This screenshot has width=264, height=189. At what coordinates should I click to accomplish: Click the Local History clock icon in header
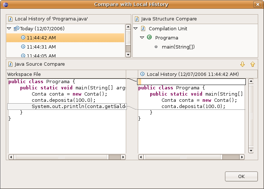(x=142, y=74)
